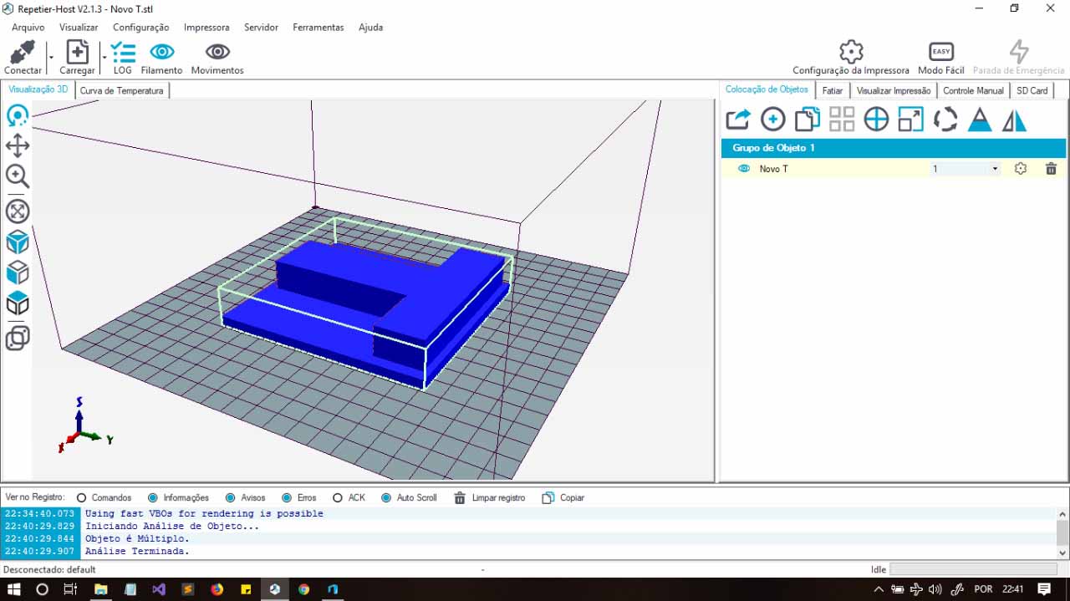1070x601 pixels.
Task: Activate the zoom magnifier tool
Action: point(18,176)
